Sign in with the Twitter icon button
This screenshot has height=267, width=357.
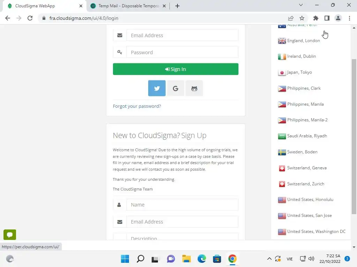tap(157, 88)
